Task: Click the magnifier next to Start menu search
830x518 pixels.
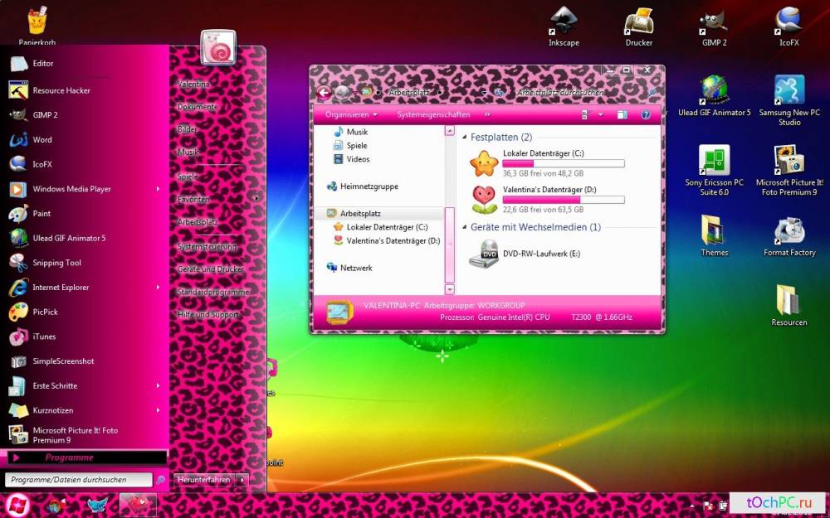Action: 160,480
